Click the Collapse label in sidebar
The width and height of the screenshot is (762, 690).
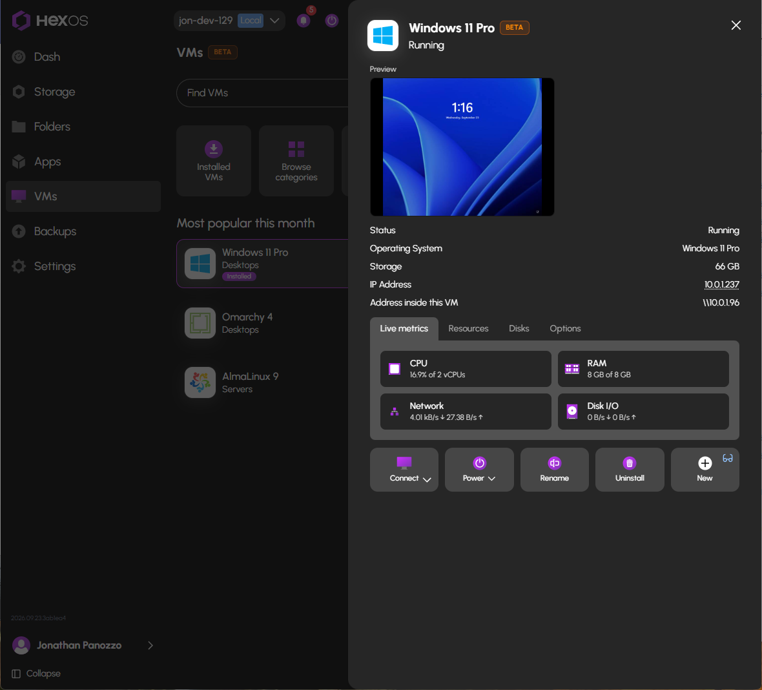pos(43,673)
